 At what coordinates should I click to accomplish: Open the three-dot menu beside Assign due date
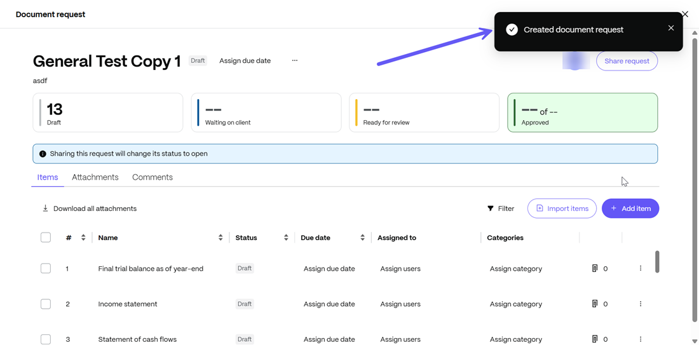295,60
